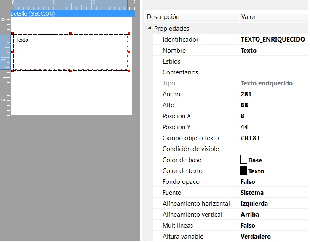Screen dimensions: 310x242
Task: Select the Color de base property
Action: point(230,160)
